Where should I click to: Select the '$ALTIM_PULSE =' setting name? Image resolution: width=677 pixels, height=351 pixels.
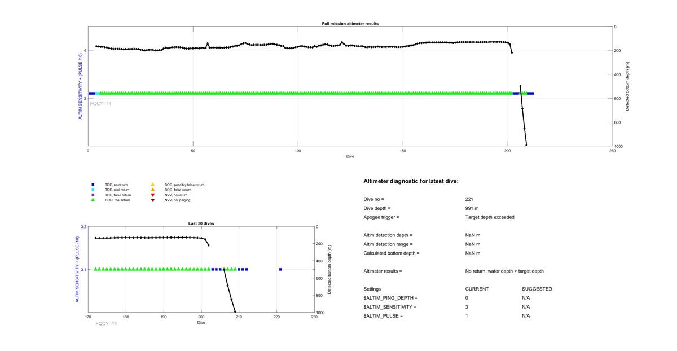pyautogui.click(x=384, y=316)
